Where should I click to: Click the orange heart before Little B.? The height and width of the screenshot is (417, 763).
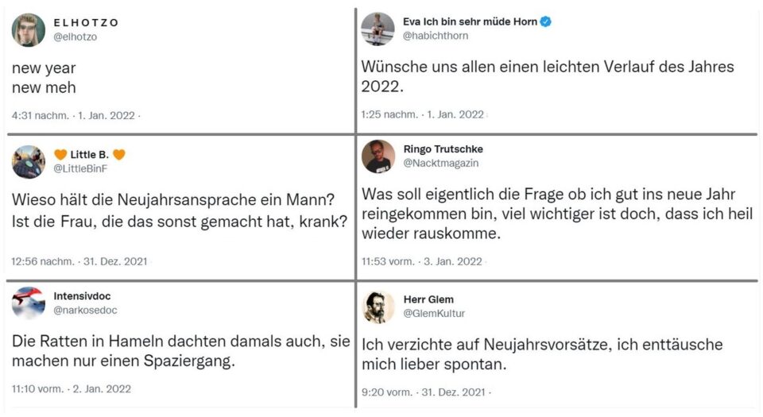click(60, 155)
